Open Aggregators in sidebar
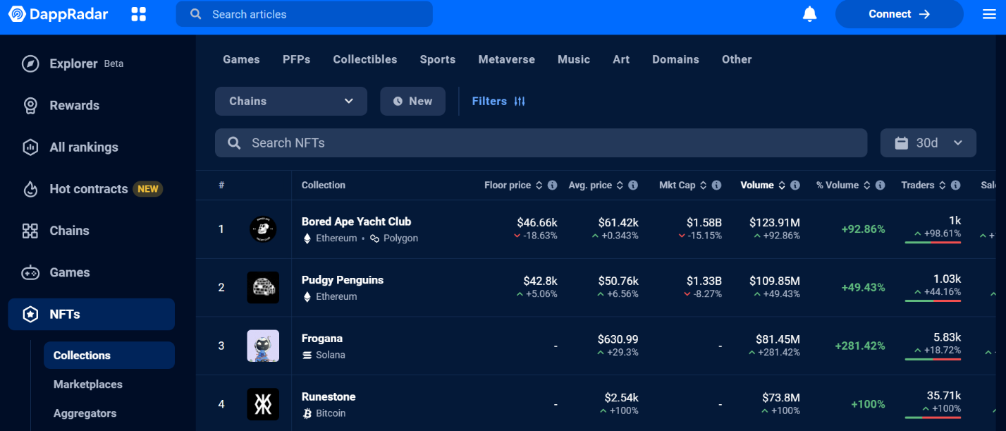The height and width of the screenshot is (431, 1006). 85,413
